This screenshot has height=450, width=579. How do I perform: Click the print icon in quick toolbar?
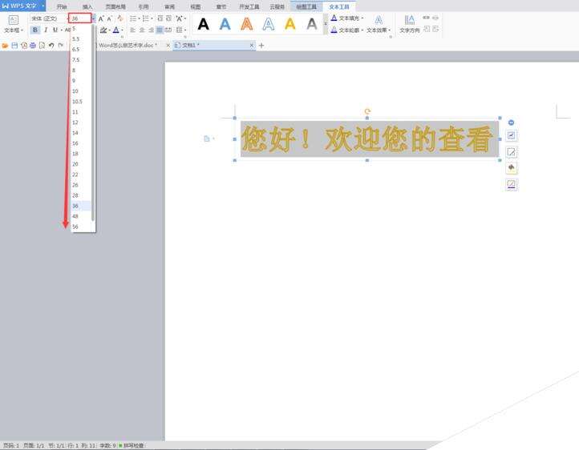coord(33,46)
